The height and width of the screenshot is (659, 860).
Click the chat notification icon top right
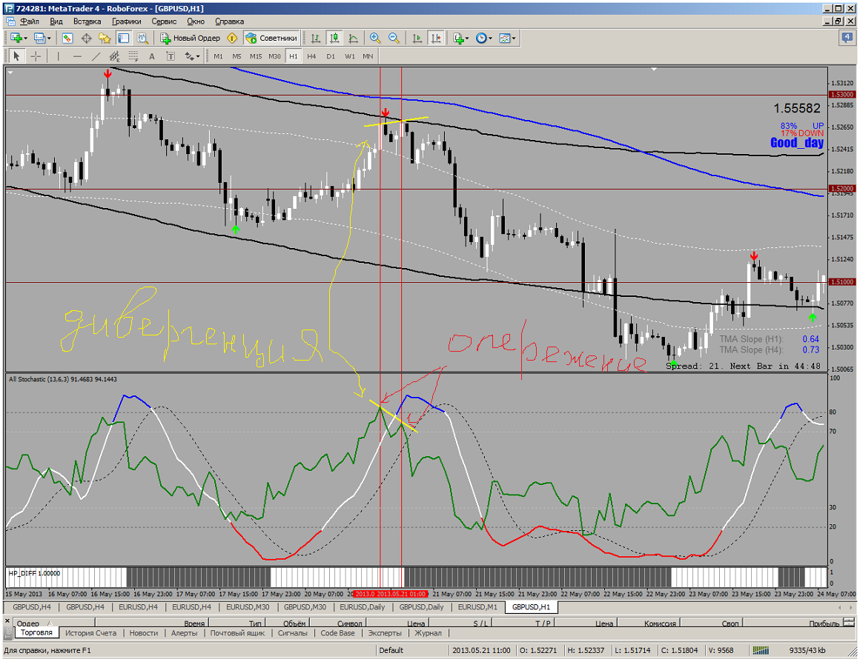tap(848, 38)
